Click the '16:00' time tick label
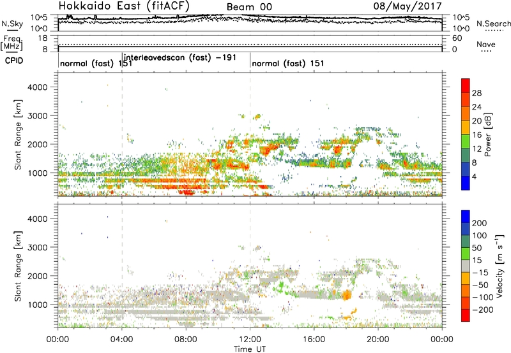 [314, 340]
